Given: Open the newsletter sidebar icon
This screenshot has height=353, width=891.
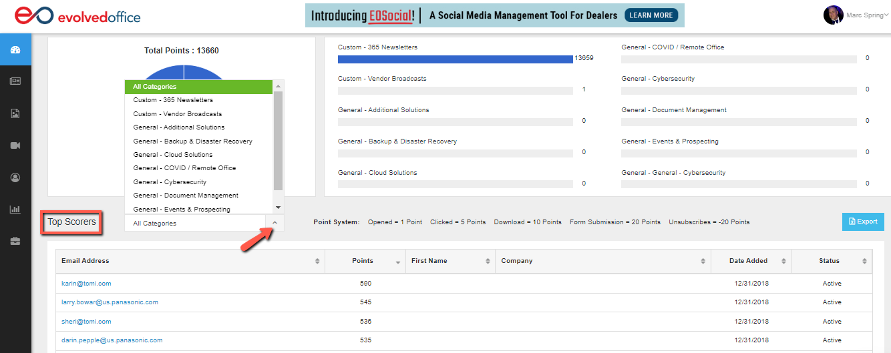Looking at the screenshot, I should [x=15, y=81].
